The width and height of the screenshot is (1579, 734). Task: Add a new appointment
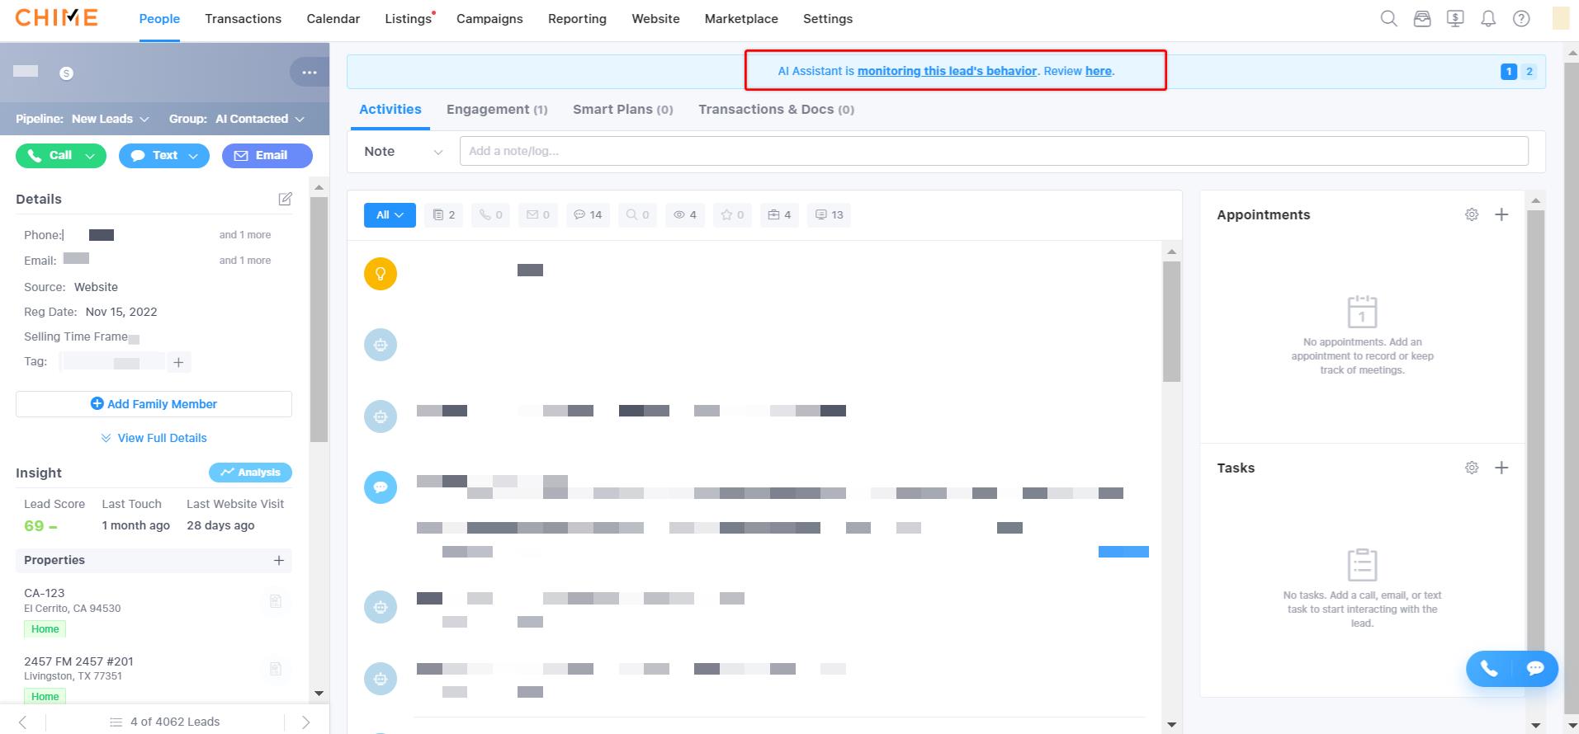1501,214
